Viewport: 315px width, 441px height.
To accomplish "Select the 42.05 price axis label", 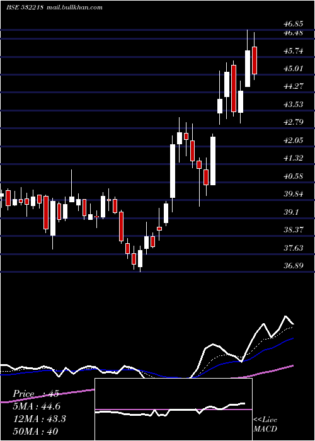I will tap(294, 140).
